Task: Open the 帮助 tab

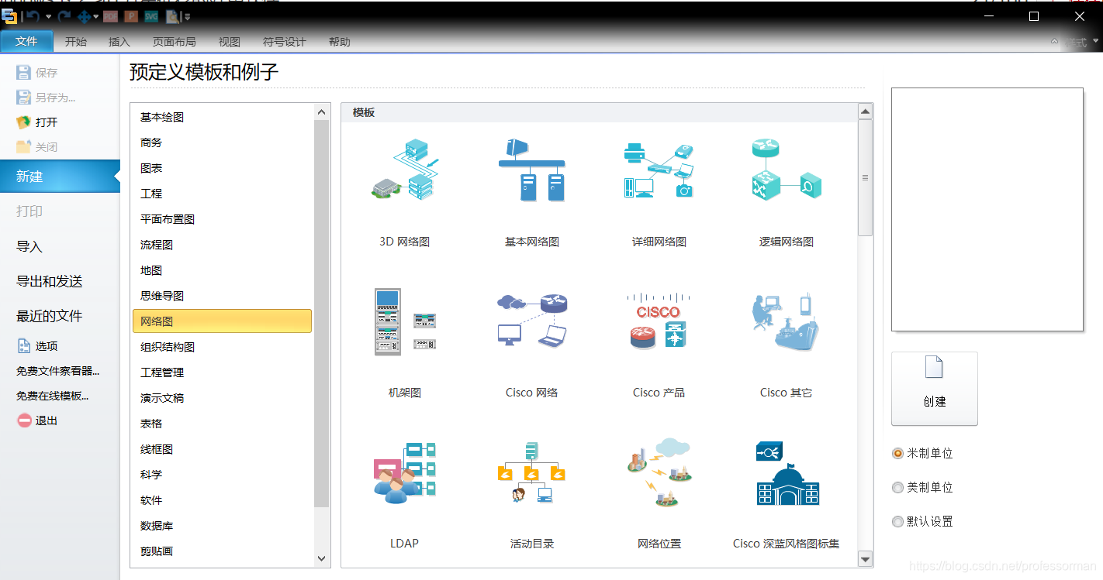Action: pyautogui.click(x=340, y=42)
